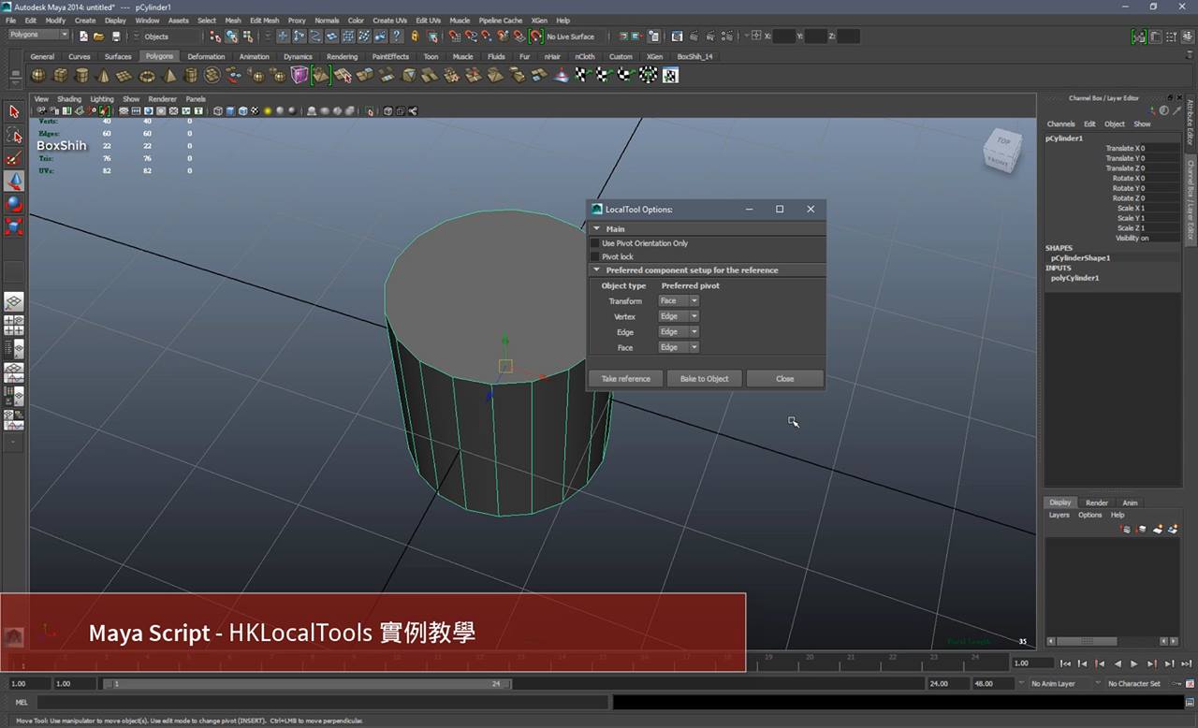Select the four view layout

pos(14,326)
